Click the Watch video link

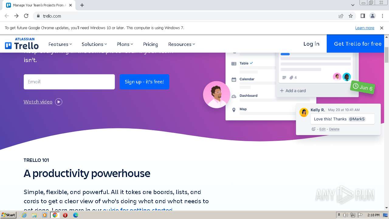[x=38, y=102]
